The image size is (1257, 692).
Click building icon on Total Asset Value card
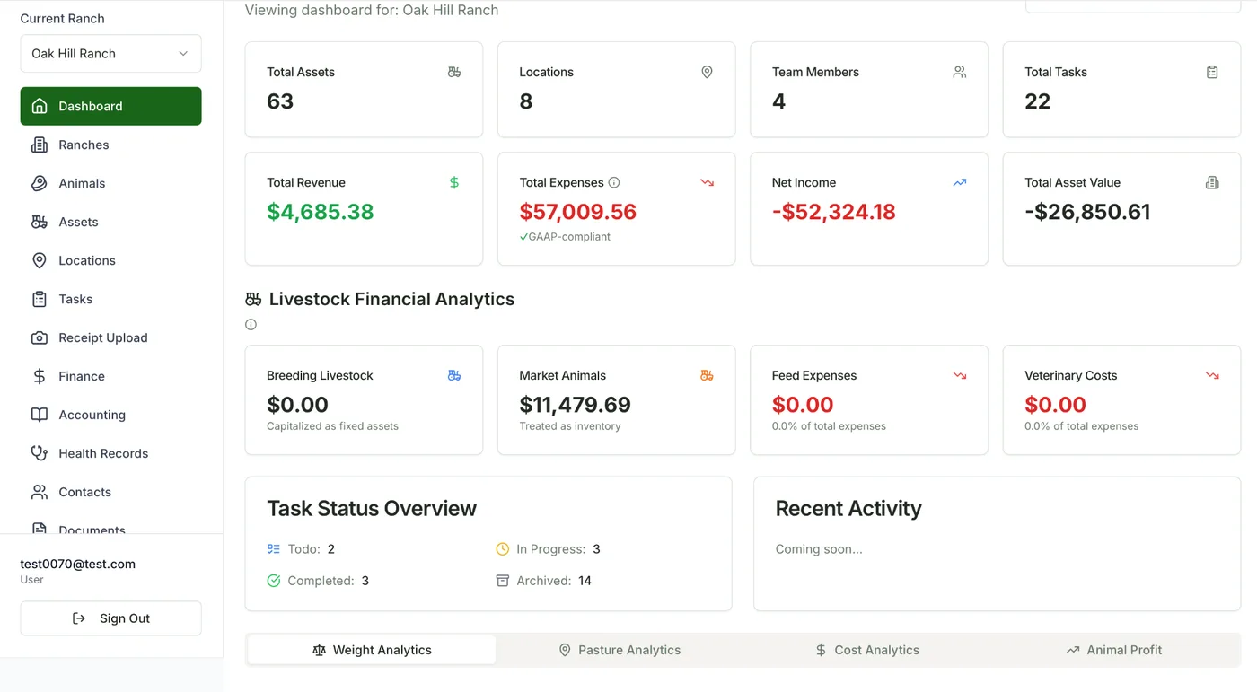[1212, 182]
